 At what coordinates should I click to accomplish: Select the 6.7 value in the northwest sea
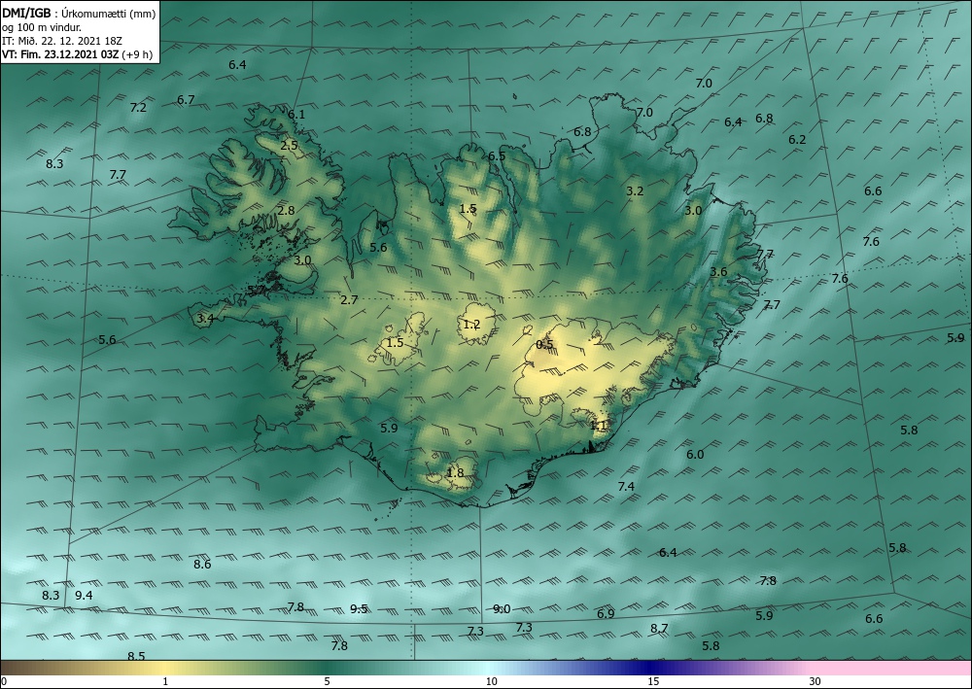tap(186, 100)
